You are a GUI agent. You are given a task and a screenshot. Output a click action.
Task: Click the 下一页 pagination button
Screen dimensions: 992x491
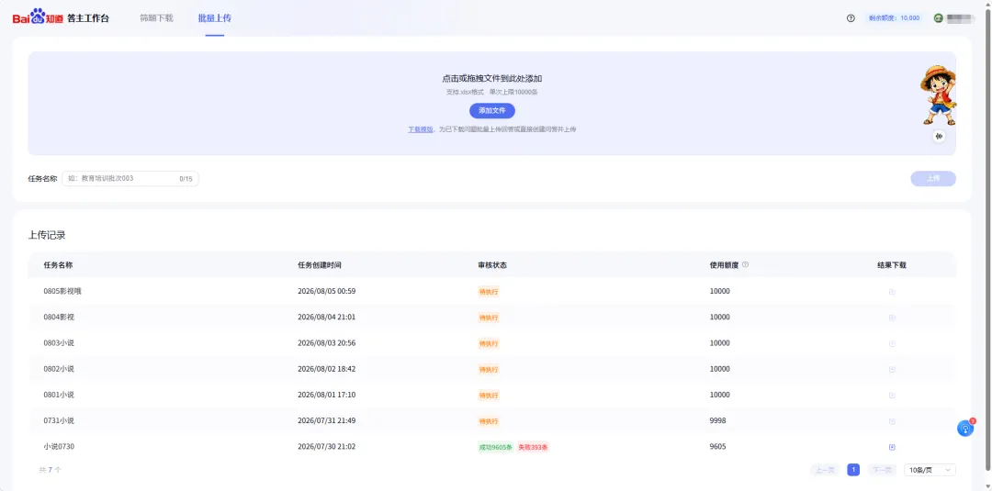(881, 470)
